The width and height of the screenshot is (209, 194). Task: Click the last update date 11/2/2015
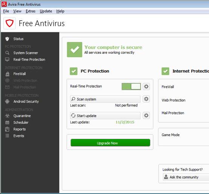pyautogui.click(x=125, y=122)
